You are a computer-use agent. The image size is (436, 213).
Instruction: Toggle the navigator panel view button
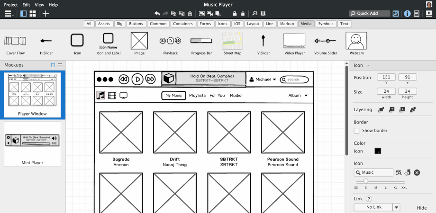click(23, 13)
